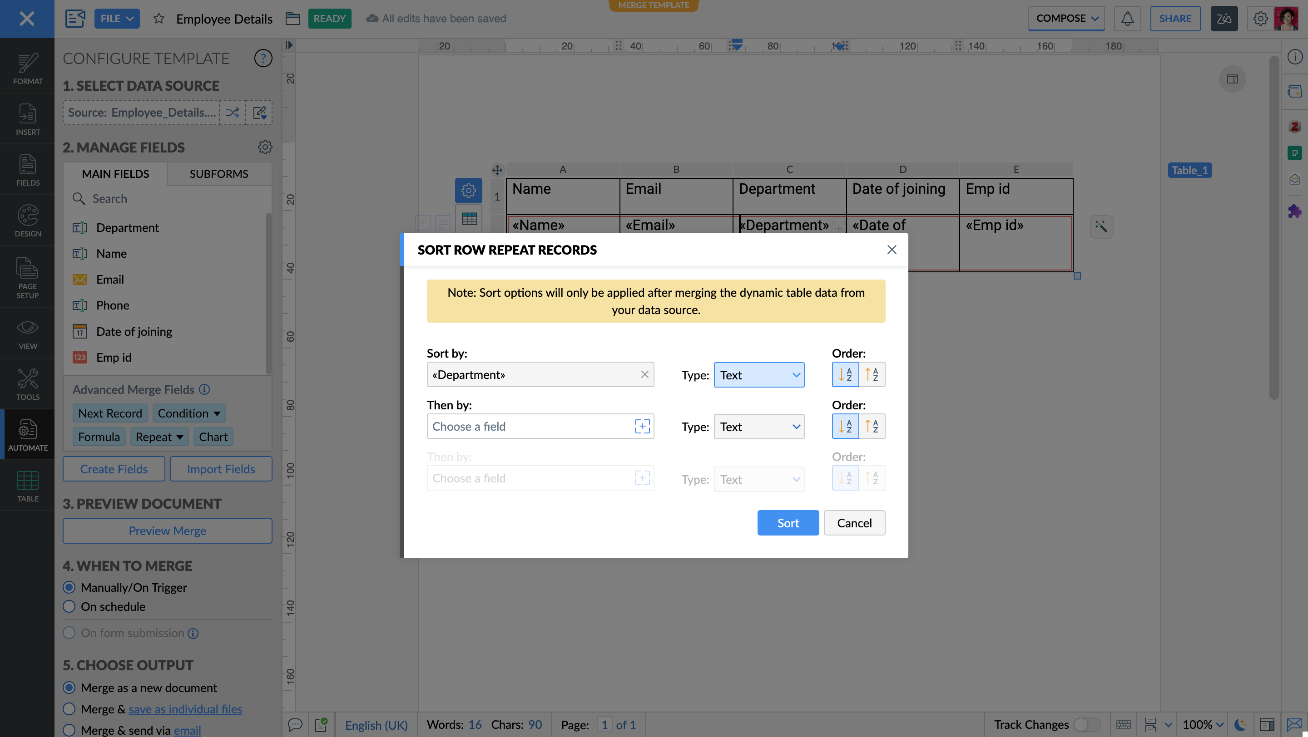Select Merge & send via email option
The image size is (1308, 737).
pos(69,730)
